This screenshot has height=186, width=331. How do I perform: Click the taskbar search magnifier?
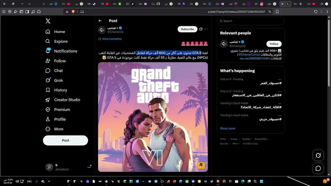[x=255, y=181]
